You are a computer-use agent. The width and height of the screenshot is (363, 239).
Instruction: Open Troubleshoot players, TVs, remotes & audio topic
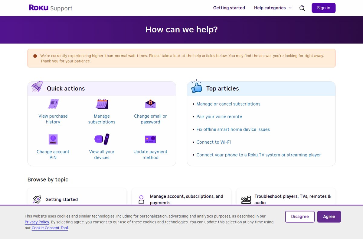pos(286,197)
